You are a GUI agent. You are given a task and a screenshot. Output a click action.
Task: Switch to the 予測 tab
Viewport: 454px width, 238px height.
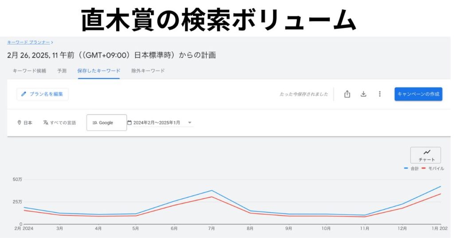[x=62, y=71]
